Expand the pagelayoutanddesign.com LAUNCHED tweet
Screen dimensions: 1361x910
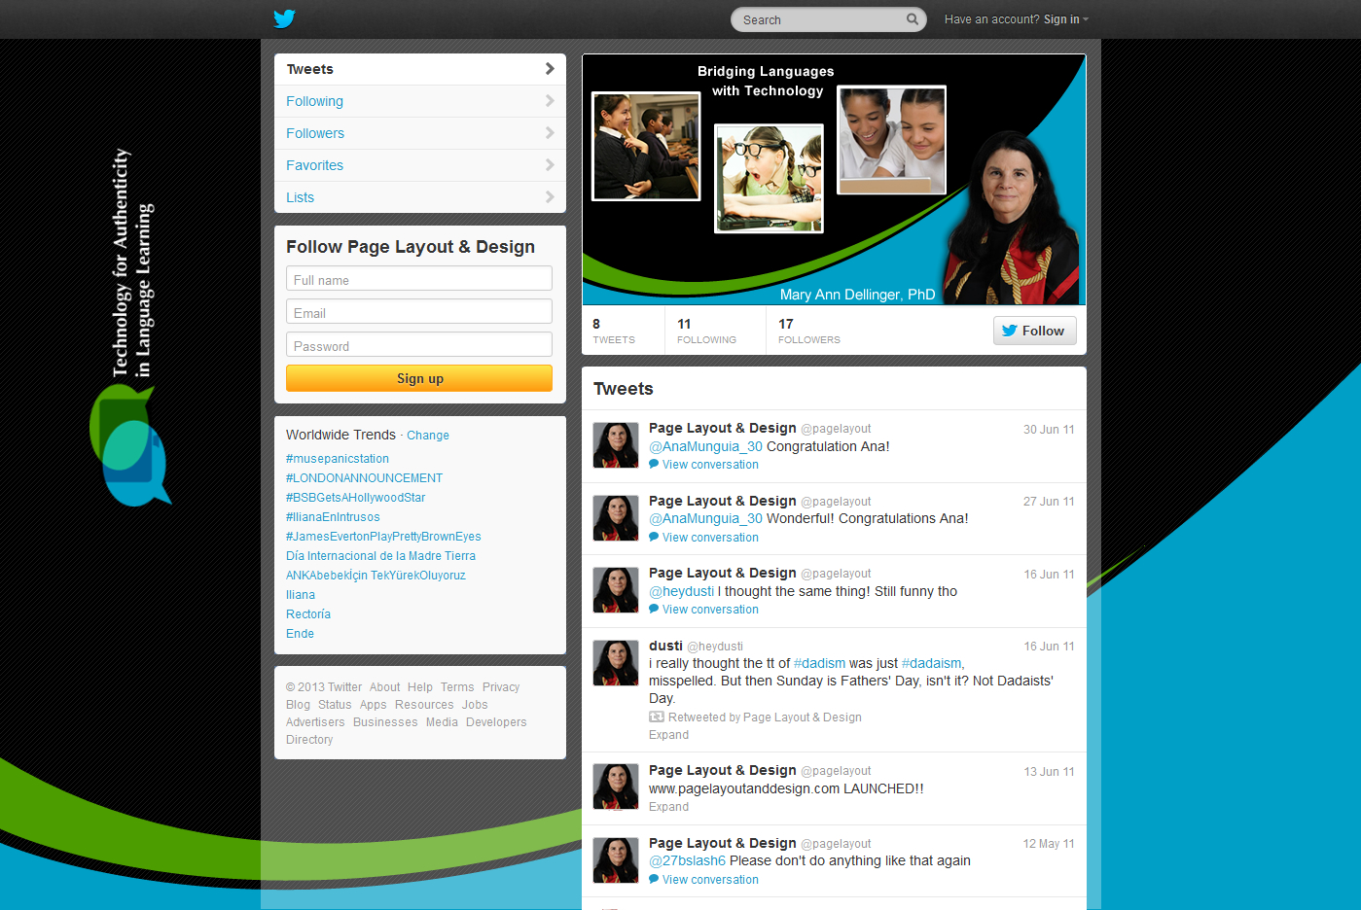tap(668, 807)
